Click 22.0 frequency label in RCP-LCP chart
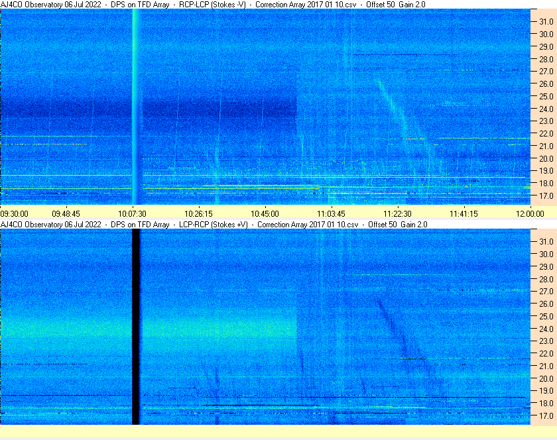The width and height of the screenshot is (557, 440). (x=546, y=134)
